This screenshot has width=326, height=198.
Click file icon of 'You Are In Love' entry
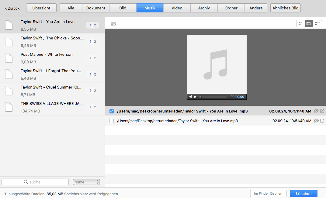(9, 25)
